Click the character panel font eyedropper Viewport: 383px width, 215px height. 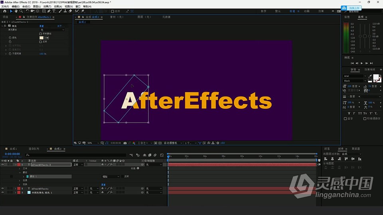click(370, 76)
